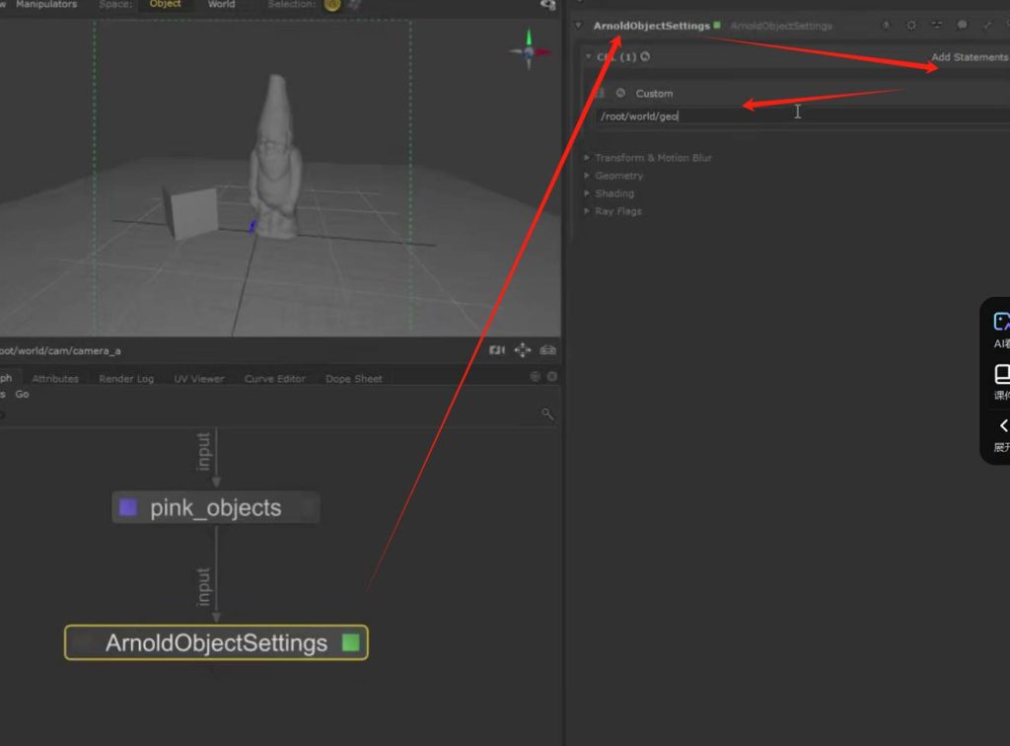
Task: Click the comment bubble icon in parameters header
Action: click(x=963, y=26)
